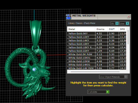Click the 3.77 DWT value
The image size is (138, 103).
tap(112, 68)
